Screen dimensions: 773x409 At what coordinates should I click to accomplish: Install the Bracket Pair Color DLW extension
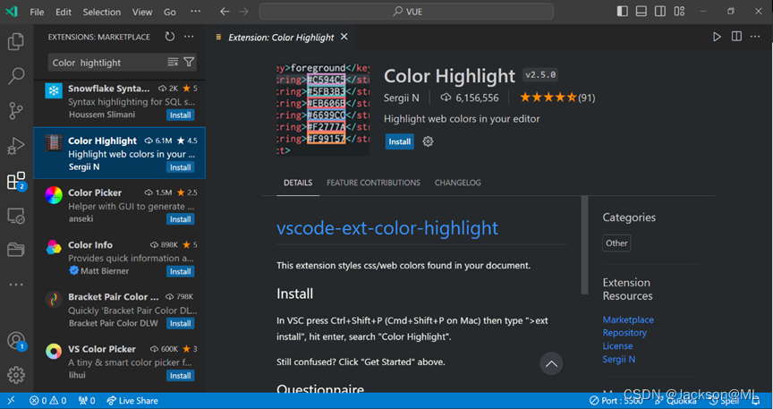tap(181, 323)
